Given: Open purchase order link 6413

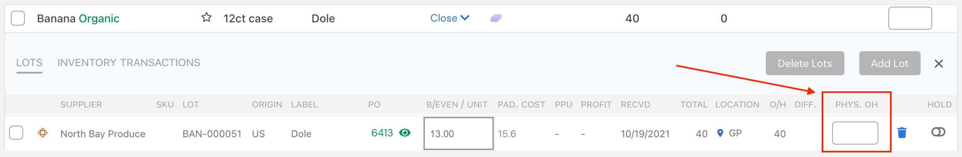Looking at the screenshot, I should tap(382, 133).
